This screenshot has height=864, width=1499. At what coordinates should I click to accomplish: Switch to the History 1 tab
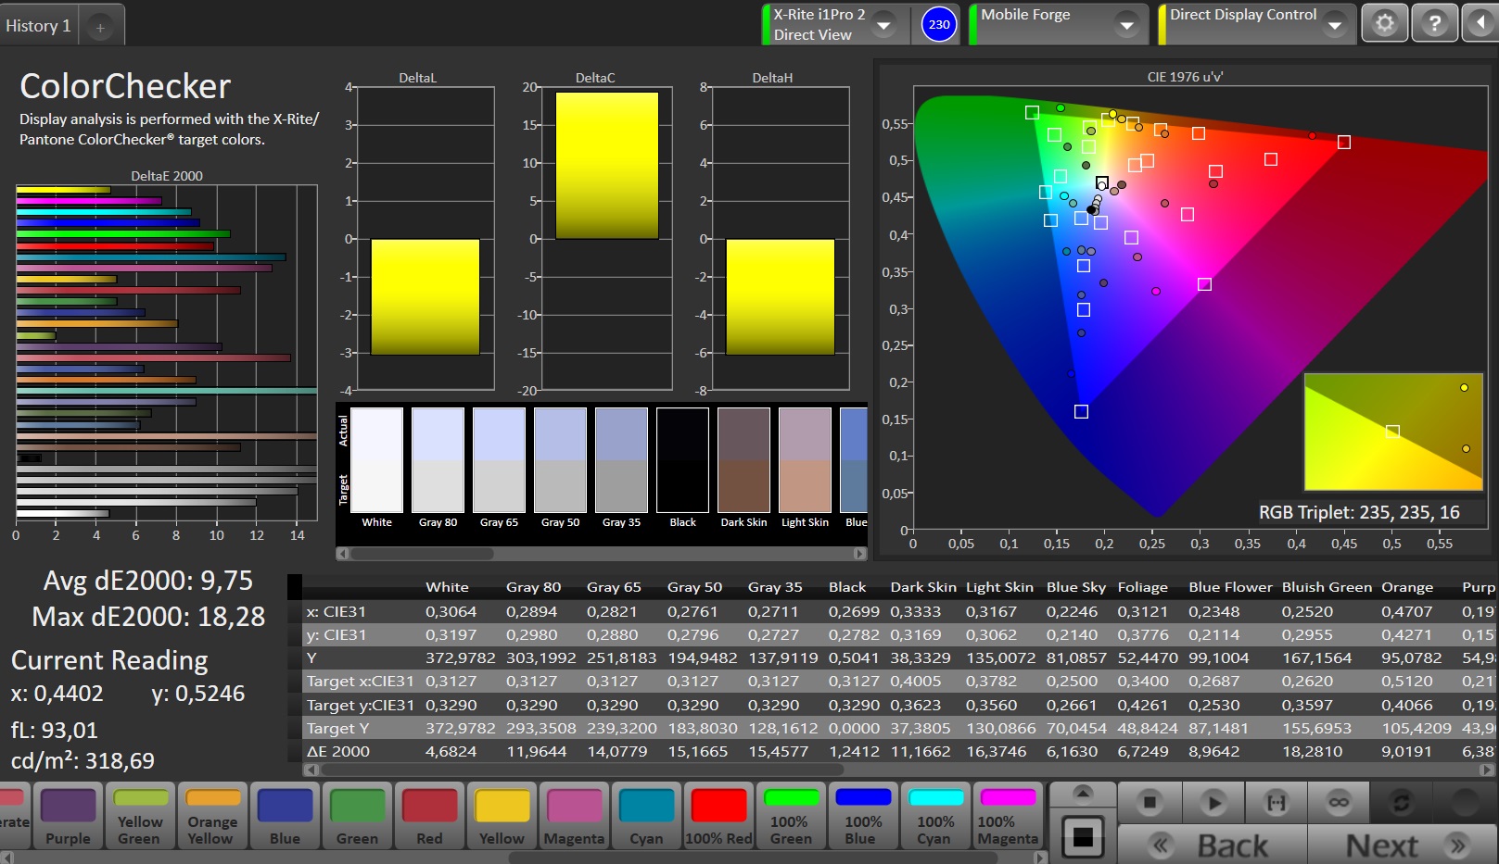[38, 26]
